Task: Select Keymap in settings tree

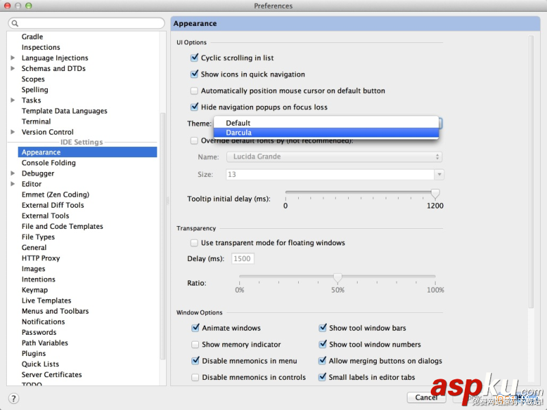Action: [x=35, y=290]
